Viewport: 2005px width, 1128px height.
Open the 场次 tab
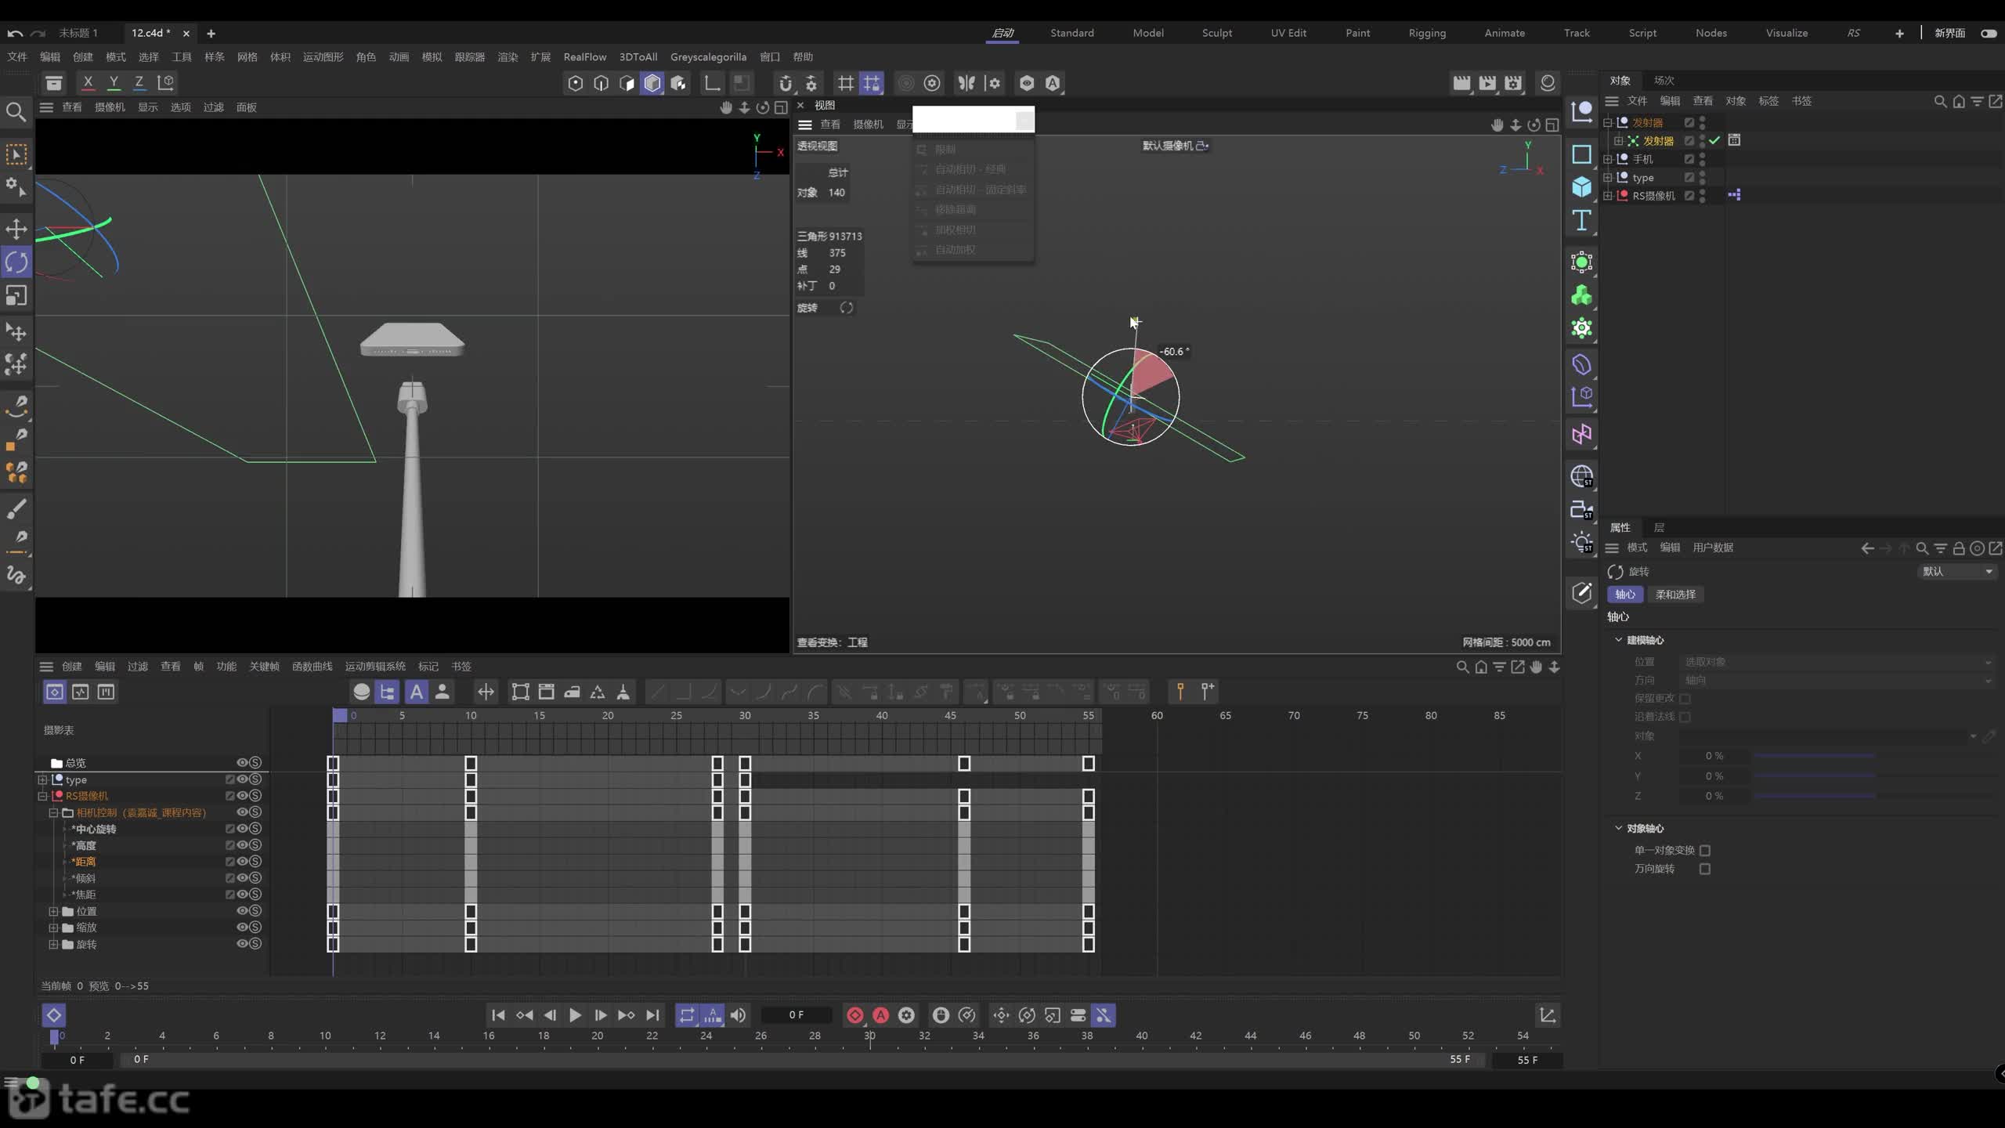pos(1664,80)
